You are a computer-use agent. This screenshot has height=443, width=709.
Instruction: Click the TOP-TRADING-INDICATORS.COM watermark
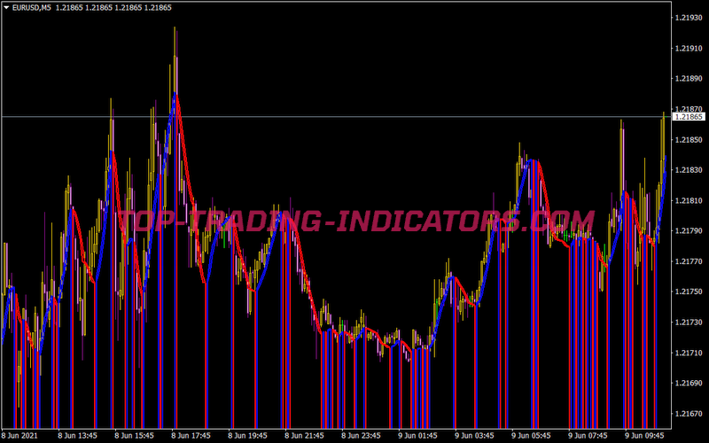click(x=354, y=219)
